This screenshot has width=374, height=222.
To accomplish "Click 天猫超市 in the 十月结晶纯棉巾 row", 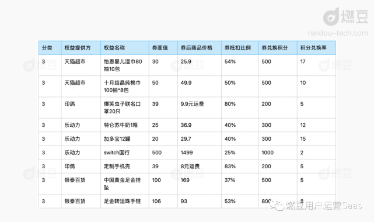I will click(75, 83).
